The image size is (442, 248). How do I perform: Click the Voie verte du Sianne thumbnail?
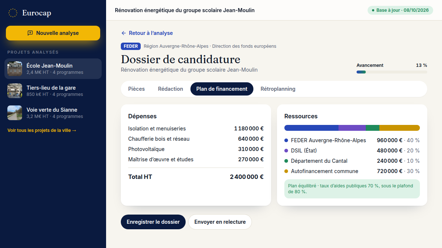click(x=15, y=113)
